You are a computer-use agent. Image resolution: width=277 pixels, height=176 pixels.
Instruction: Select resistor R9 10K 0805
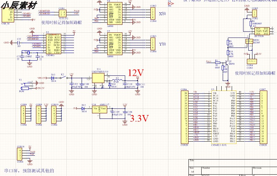228,42
